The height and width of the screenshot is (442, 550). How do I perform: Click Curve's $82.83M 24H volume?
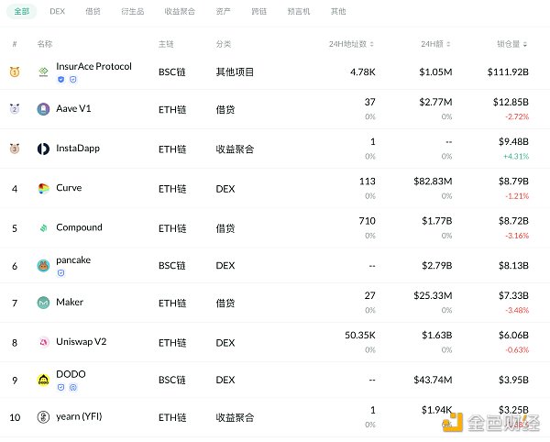(x=433, y=182)
